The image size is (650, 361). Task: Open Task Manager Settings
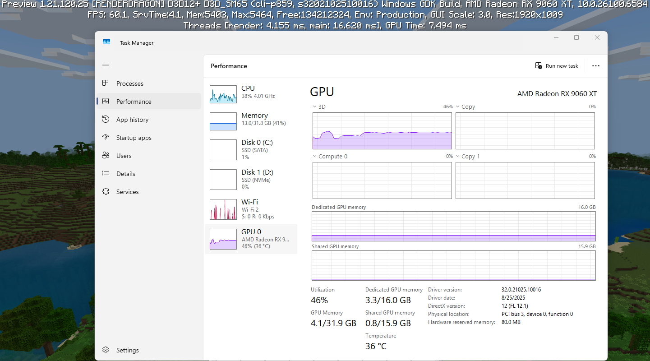point(149,350)
